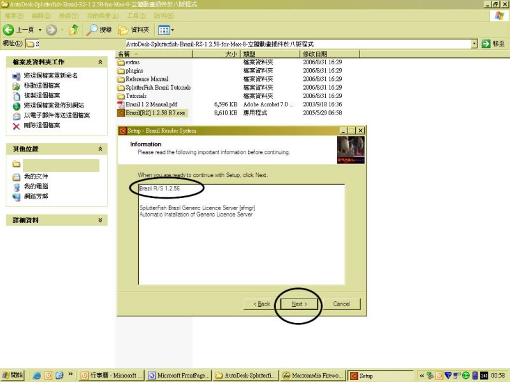Click the greyed Forward arrow in Explorer toolbar
Screen dimensions: 510x382
[51, 30]
